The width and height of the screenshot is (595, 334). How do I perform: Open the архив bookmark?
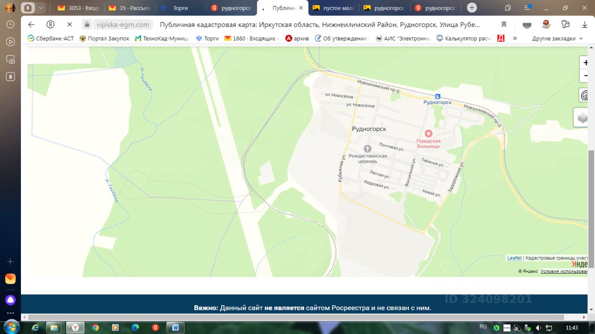pyautogui.click(x=297, y=39)
